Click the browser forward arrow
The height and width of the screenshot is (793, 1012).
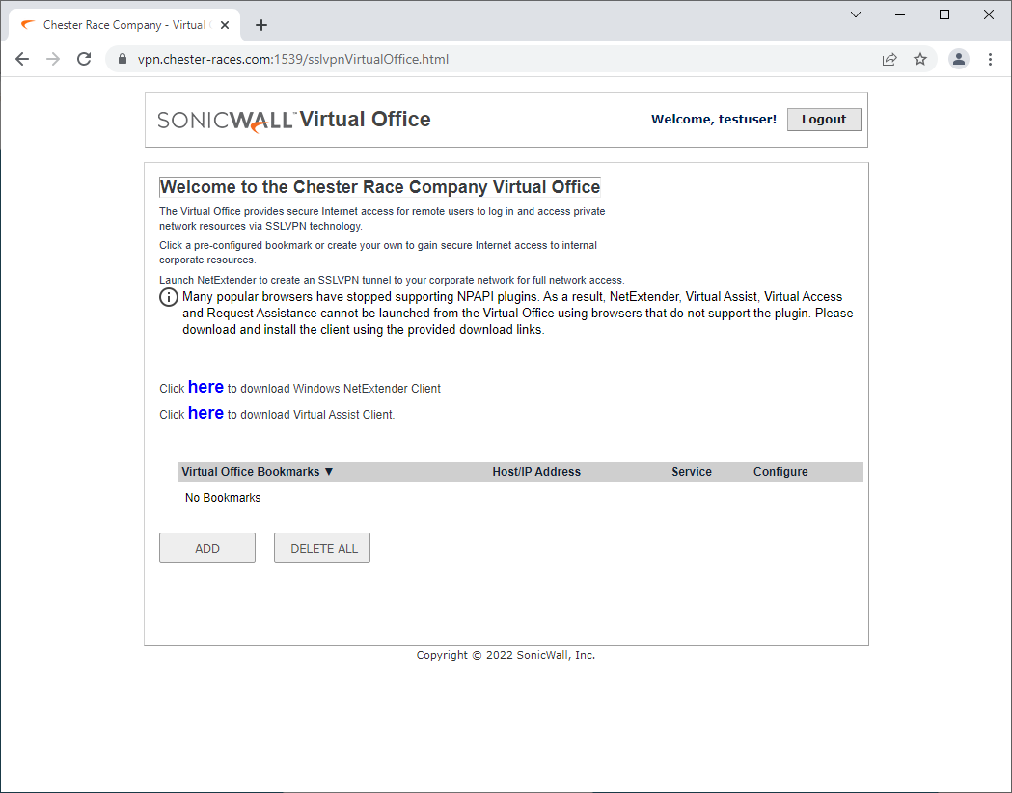[53, 60]
